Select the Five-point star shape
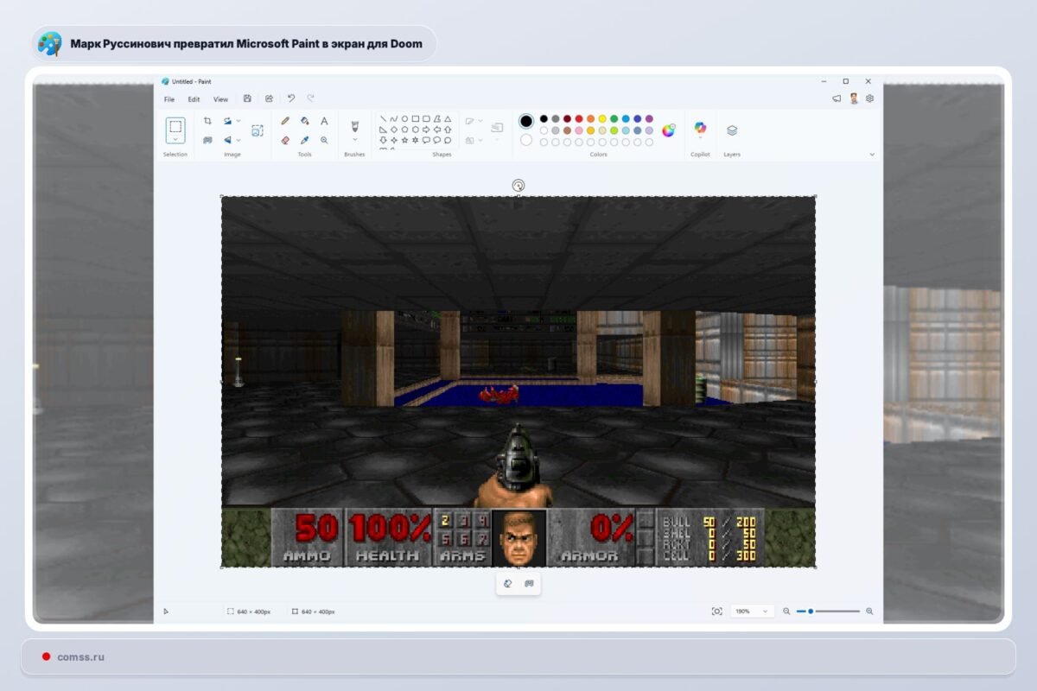 (404, 140)
